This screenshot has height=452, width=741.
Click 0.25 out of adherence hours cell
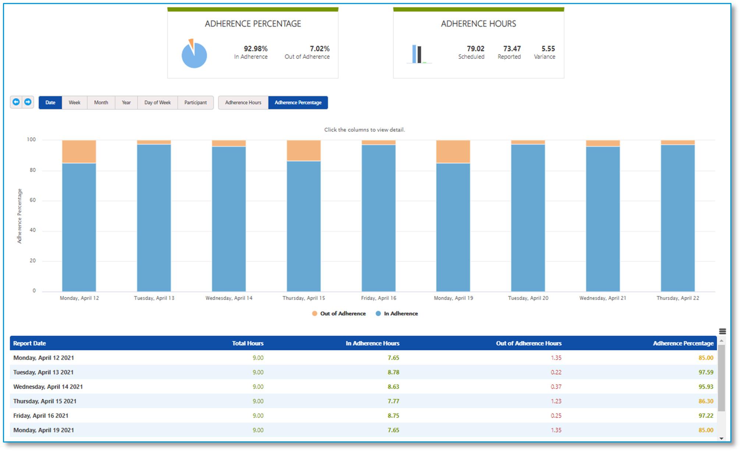(556, 416)
